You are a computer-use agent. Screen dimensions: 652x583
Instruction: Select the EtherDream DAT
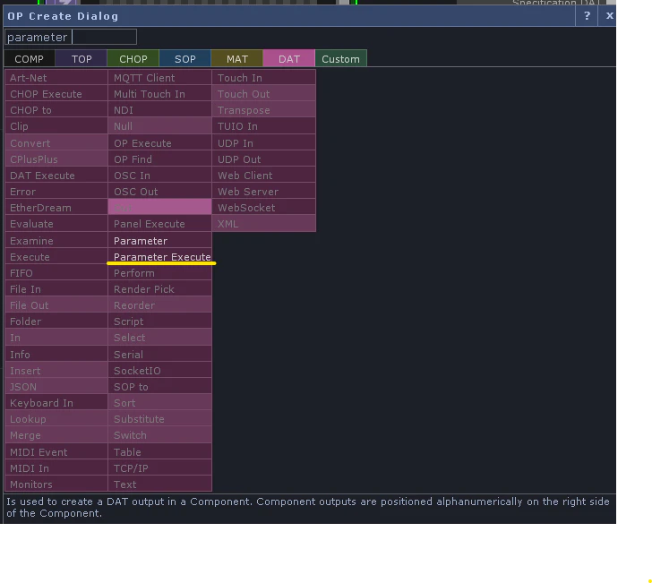click(x=56, y=208)
